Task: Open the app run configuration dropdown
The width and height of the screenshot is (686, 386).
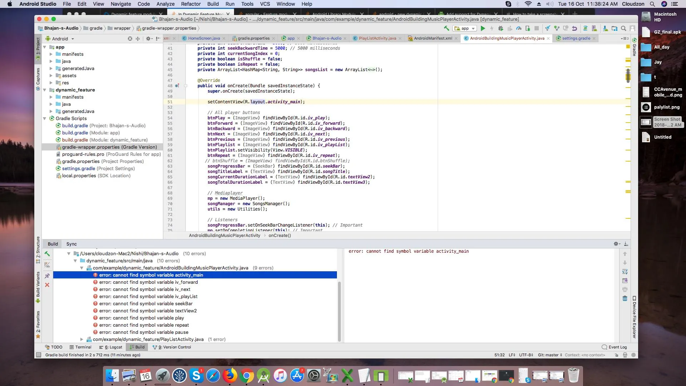Action: 465,28
